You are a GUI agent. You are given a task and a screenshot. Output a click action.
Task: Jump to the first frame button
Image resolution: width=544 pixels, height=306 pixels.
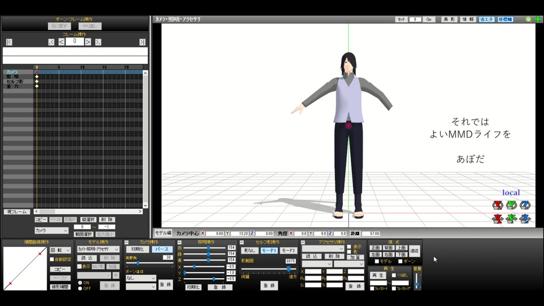click(9, 42)
